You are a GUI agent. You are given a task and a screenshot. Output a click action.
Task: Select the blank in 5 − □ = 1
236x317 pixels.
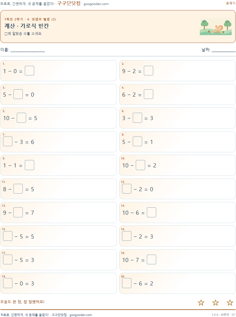(137, 142)
